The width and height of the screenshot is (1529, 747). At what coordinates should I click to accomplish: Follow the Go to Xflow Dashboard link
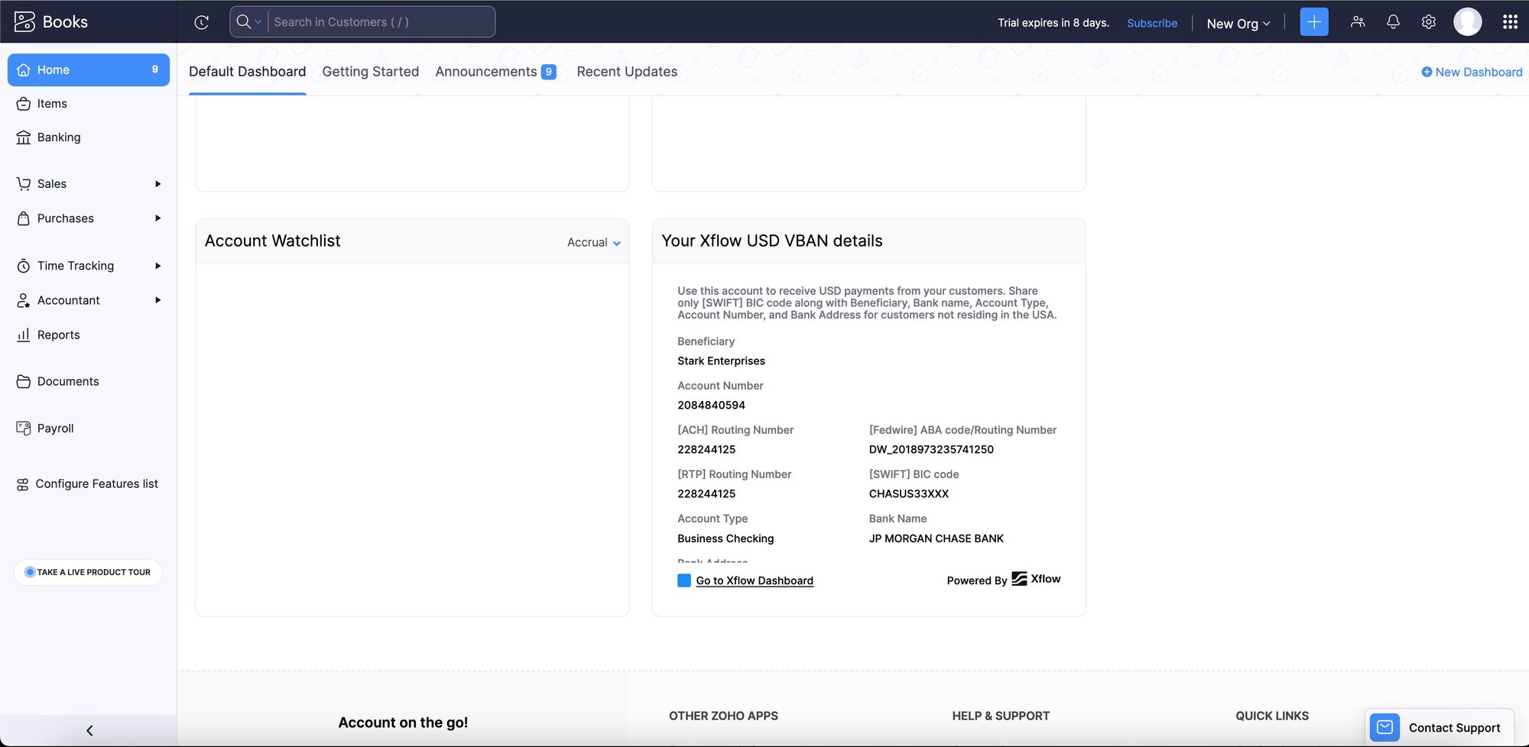coord(754,581)
